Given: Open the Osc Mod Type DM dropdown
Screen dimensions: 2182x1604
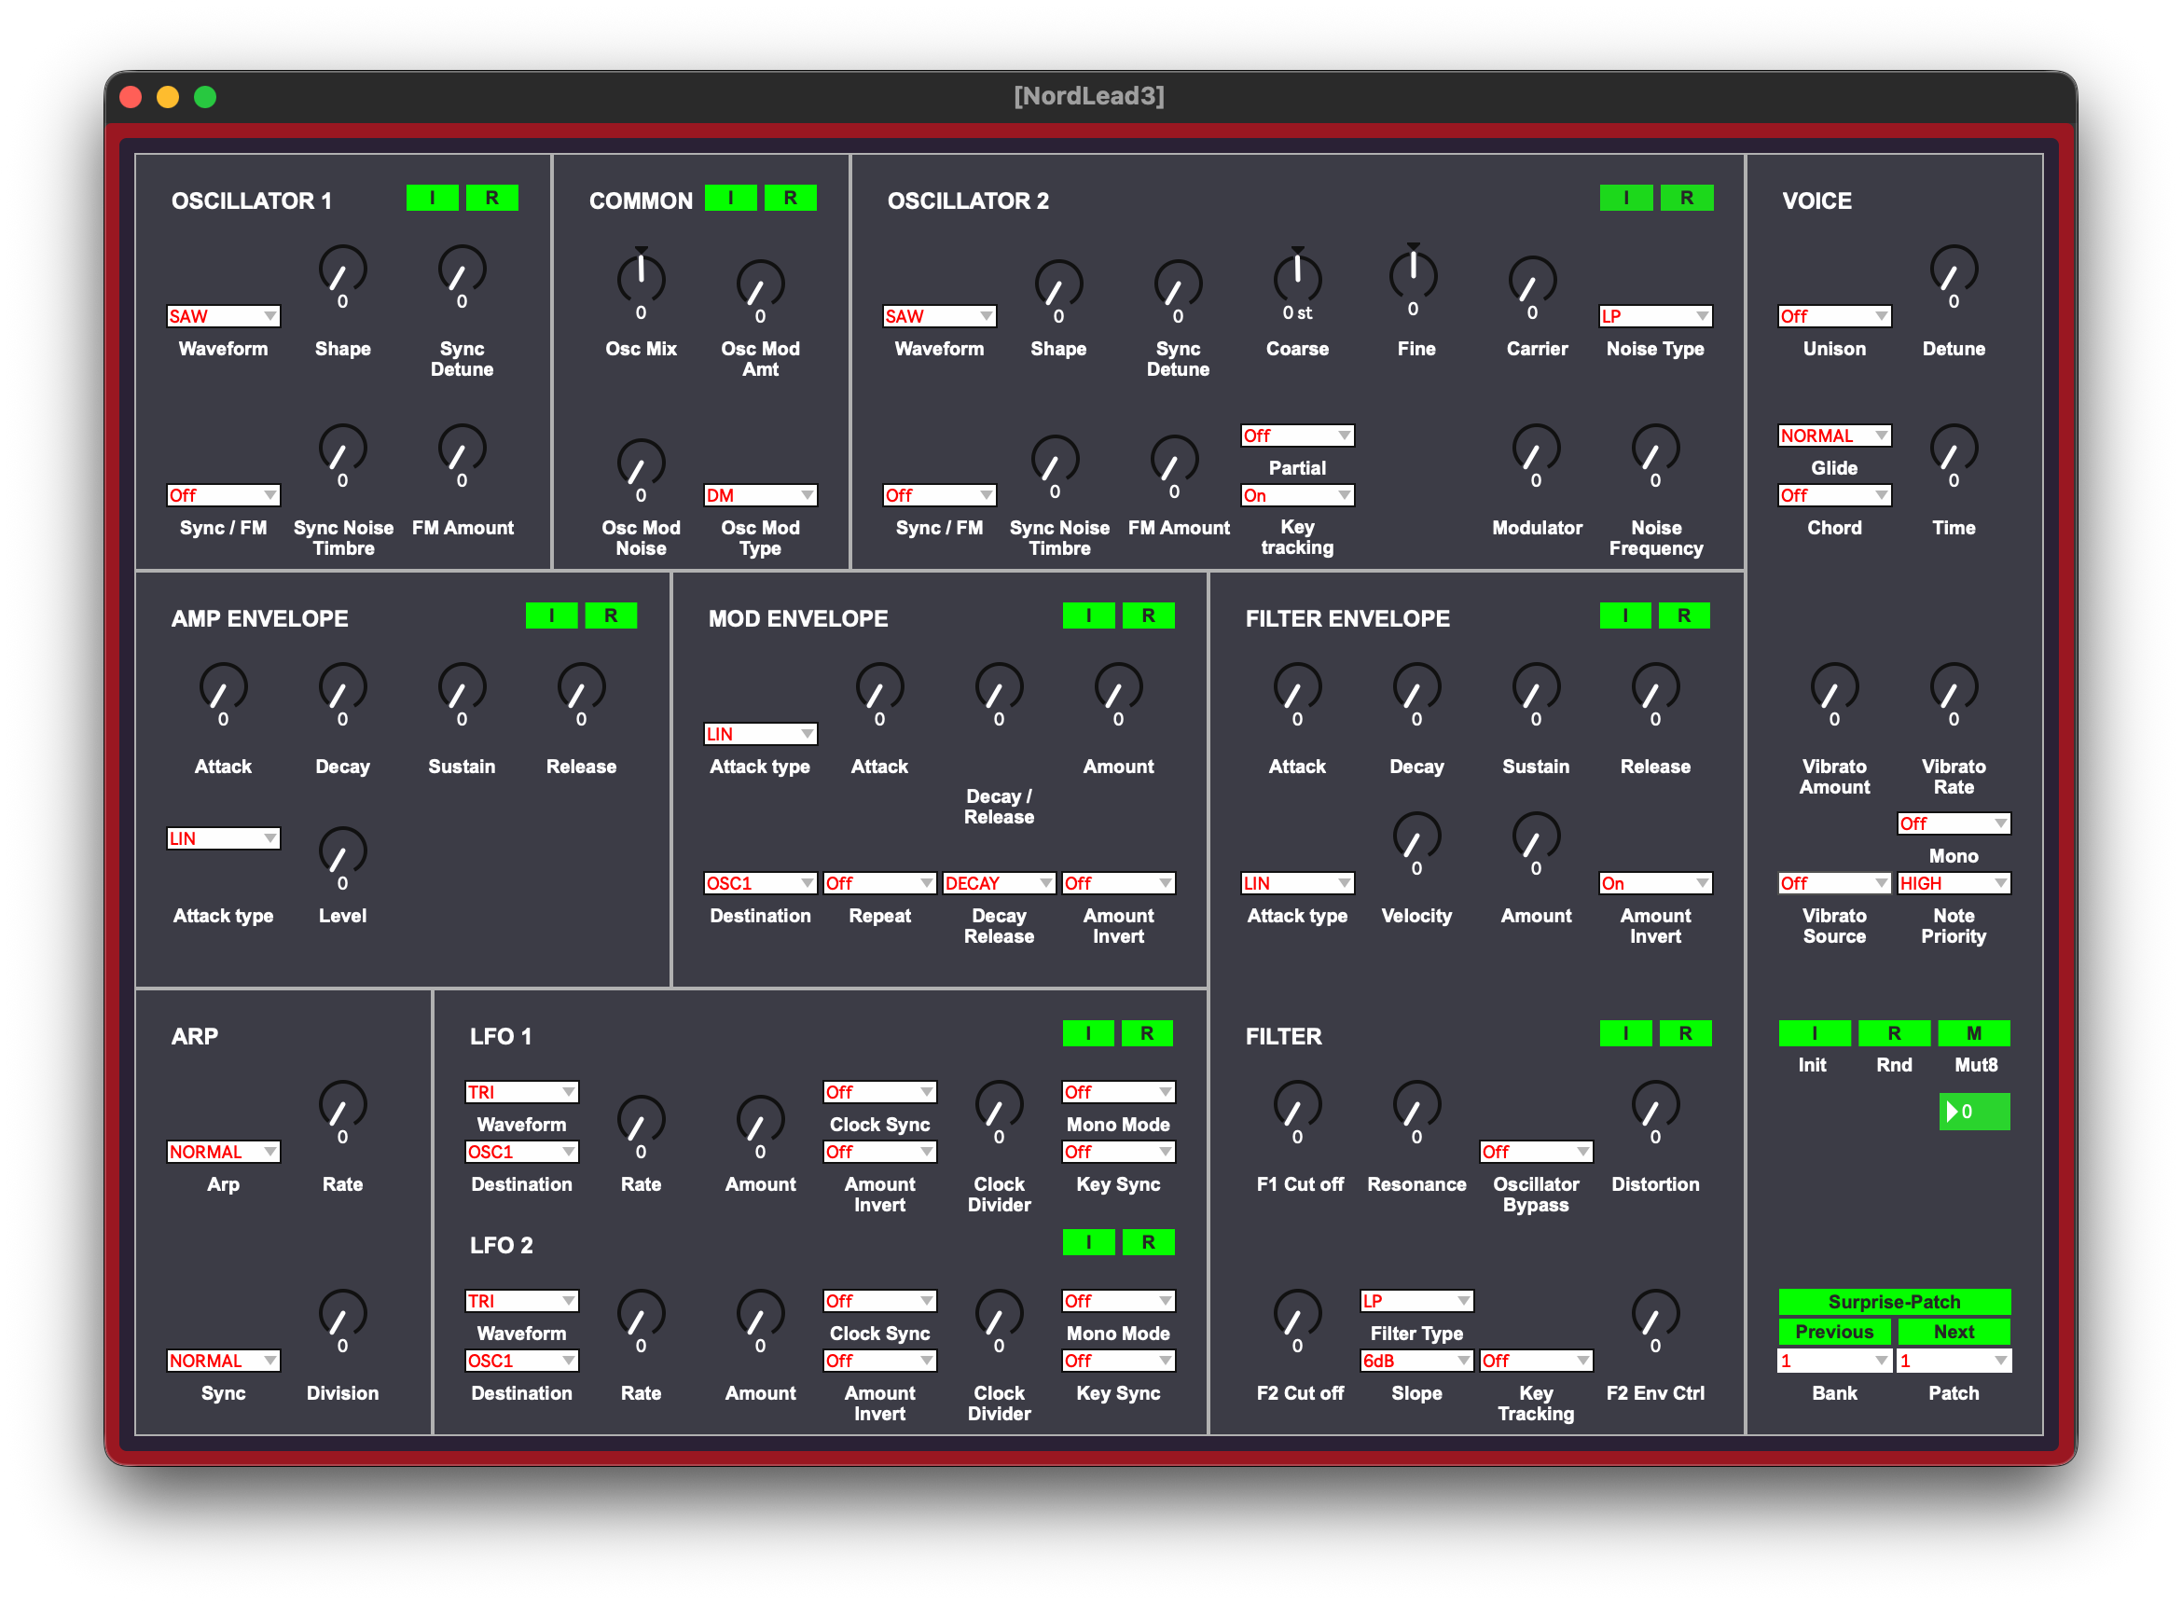Looking at the screenshot, I should [x=760, y=495].
